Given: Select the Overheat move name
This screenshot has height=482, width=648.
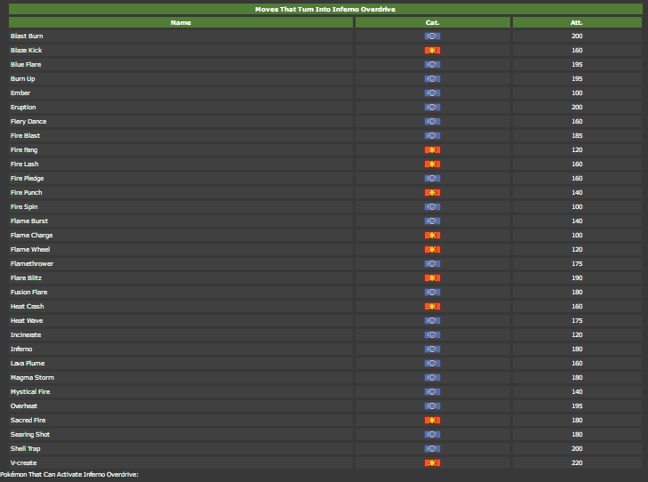Looking at the screenshot, I should click(24, 406).
